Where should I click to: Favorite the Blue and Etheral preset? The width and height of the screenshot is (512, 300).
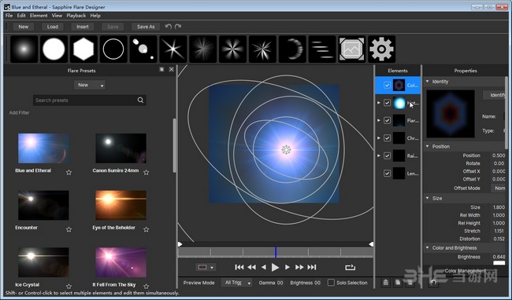[69, 173]
